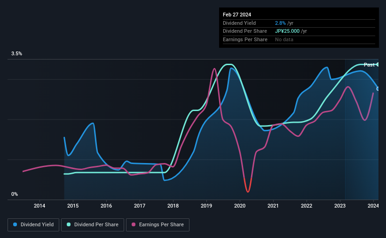Click the 2018 year label on axis
This screenshot has width=386, height=238.
click(x=173, y=206)
